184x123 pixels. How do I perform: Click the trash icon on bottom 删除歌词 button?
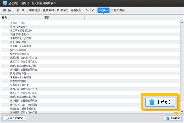(168, 118)
